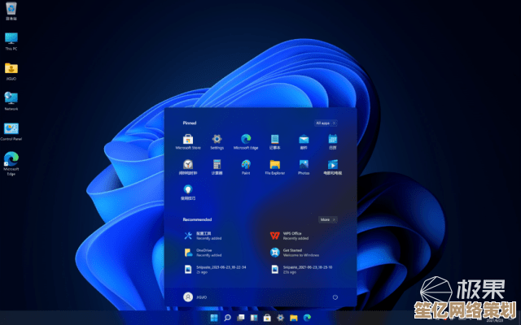
Task: Open the Recycle Bin on the desktop
Action: [x=11, y=11]
